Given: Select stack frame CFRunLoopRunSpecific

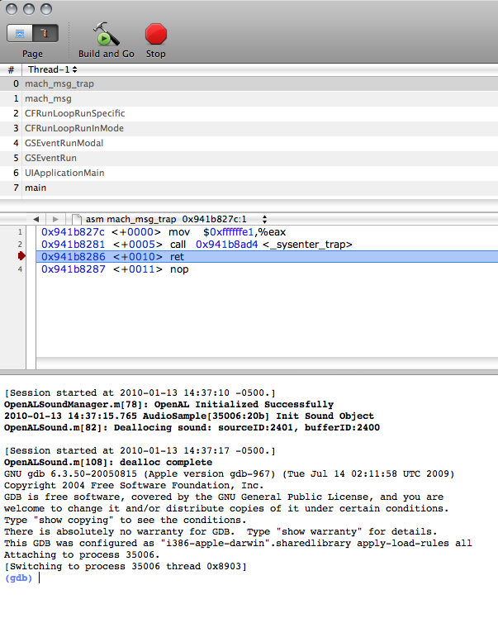Looking at the screenshot, I should [249, 114].
